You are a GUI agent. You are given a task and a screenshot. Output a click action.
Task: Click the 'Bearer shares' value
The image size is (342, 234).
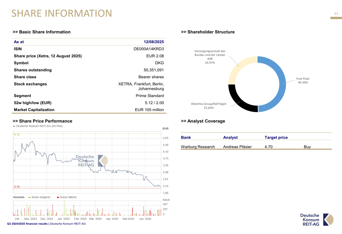point(151,77)
